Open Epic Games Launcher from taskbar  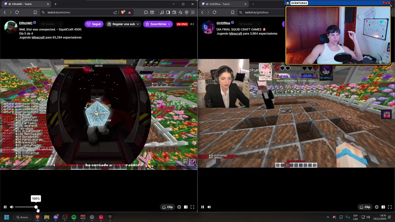click(x=110, y=217)
